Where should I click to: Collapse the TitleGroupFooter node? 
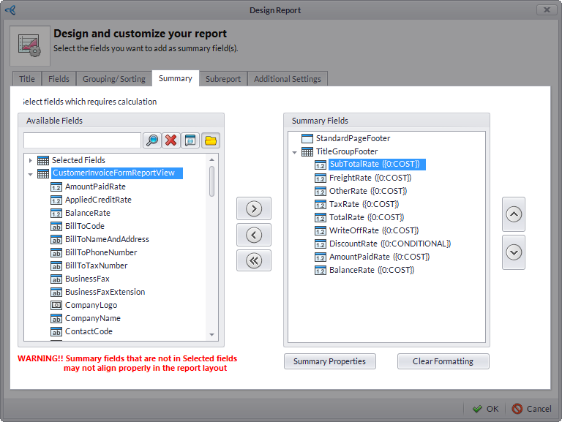(294, 152)
